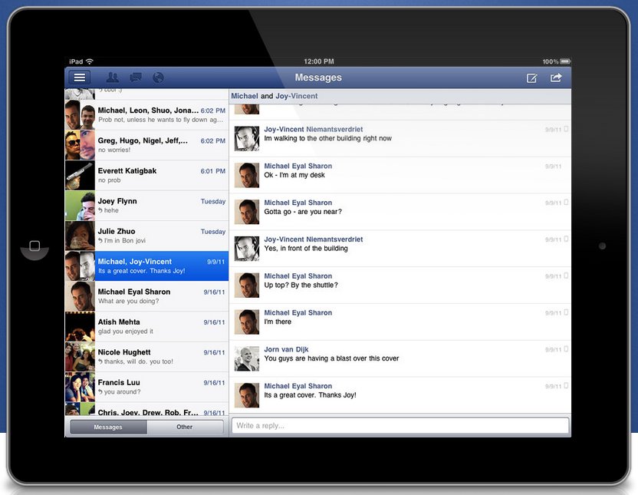Tap the 'Tuesday' timestamp on Julie Zhuo's row
The height and width of the screenshot is (495, 638).
[x=213, y=232]
